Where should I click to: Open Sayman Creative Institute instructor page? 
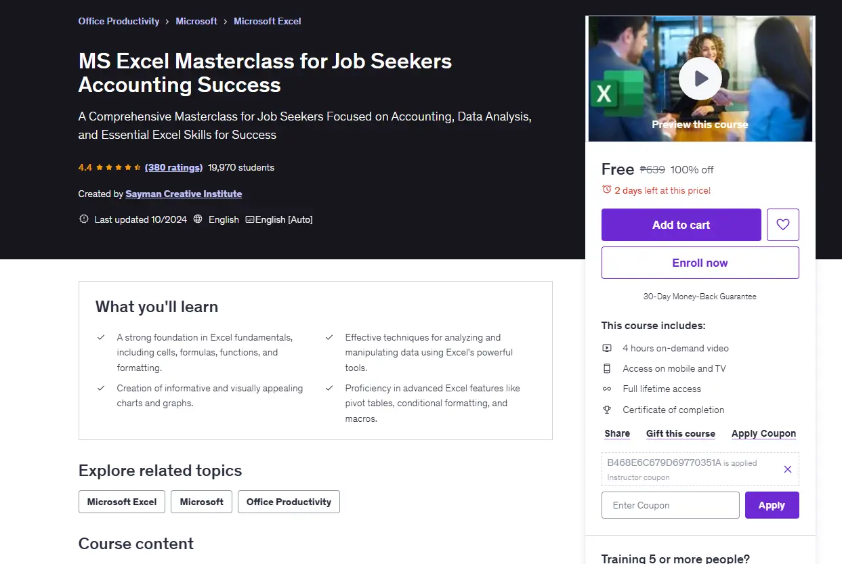(x=184, y=194)
